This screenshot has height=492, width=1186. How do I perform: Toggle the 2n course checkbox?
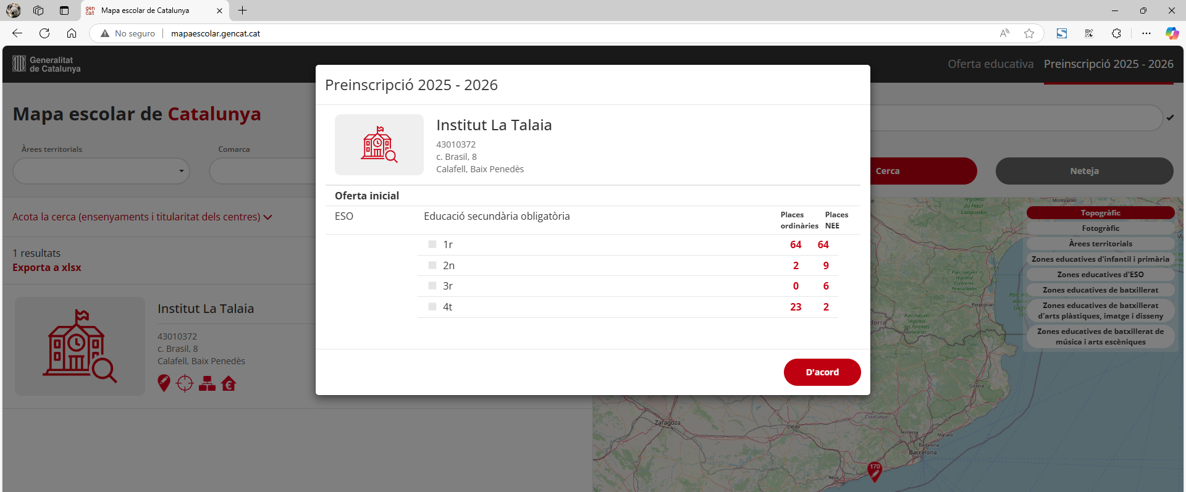tap(432, 265)
